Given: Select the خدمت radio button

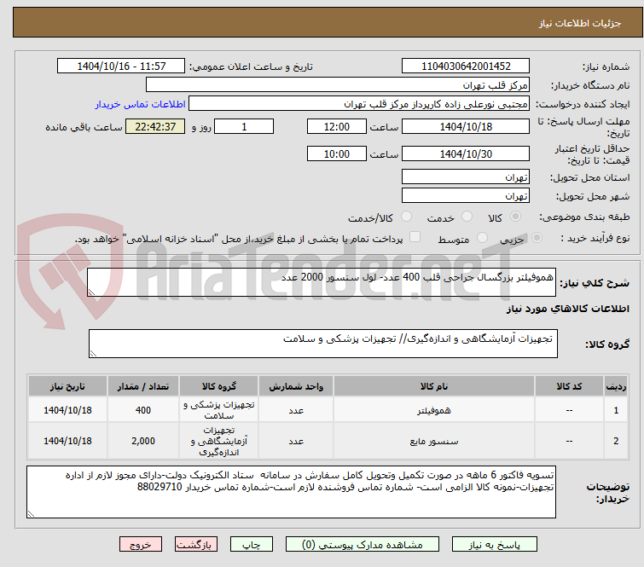Looking at the screenshot, I should click(x=467, y=217).
